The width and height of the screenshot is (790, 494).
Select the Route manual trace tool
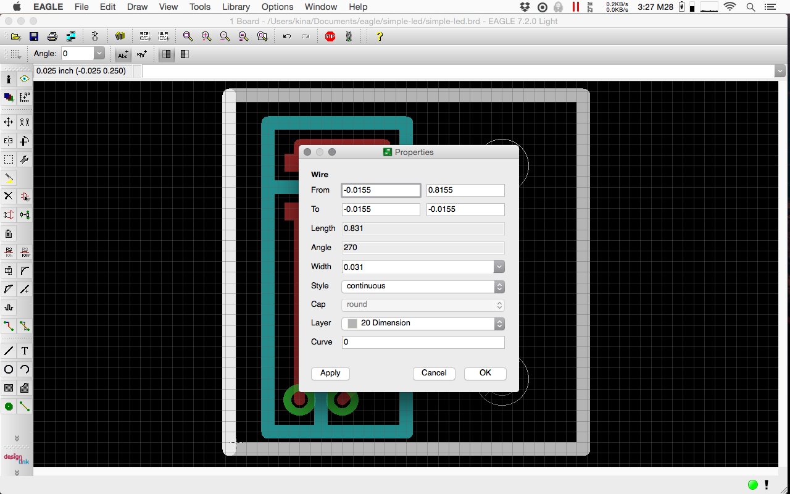click(x=9, y=326)
